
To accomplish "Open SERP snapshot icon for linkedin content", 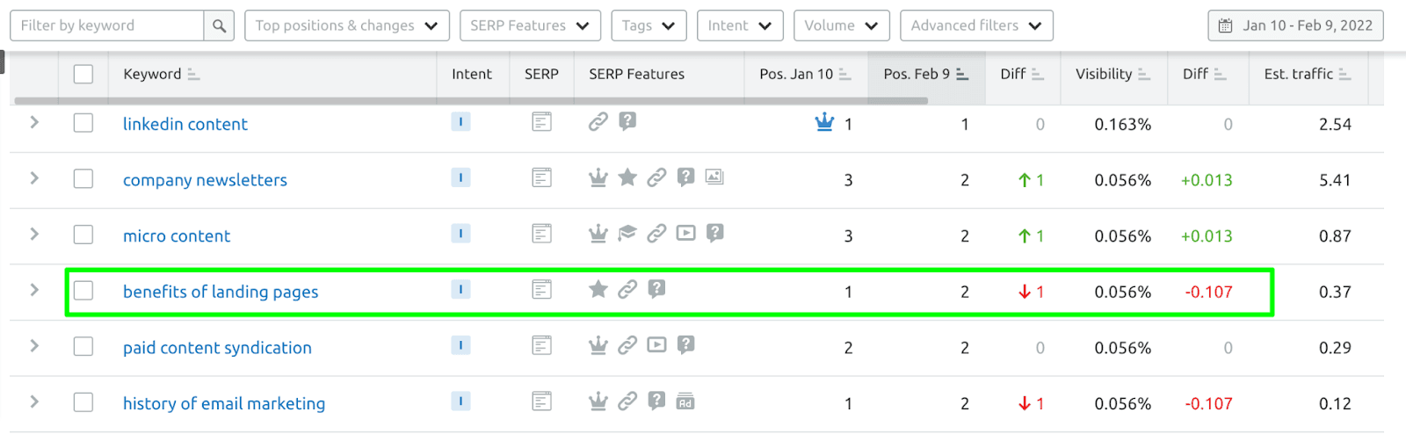I will (x=542, y=122).
